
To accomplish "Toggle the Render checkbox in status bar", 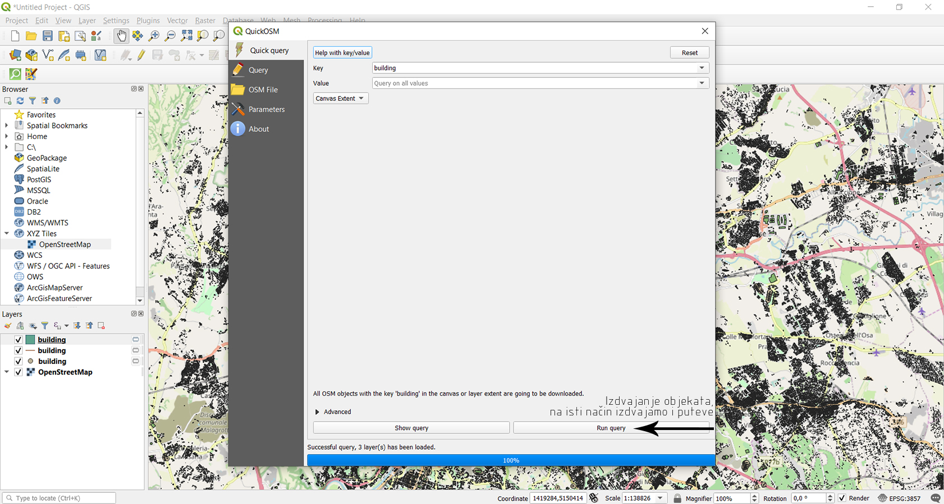I will coord(842,498).
